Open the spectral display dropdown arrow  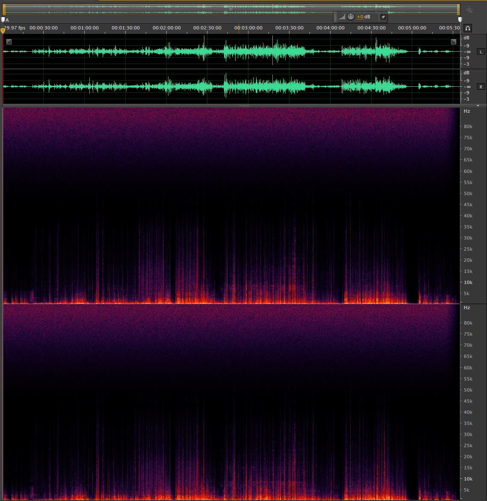point(478,106)
